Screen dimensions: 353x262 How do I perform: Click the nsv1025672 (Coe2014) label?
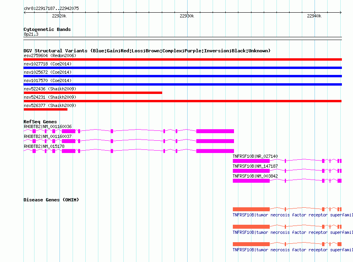coord(48,72)
